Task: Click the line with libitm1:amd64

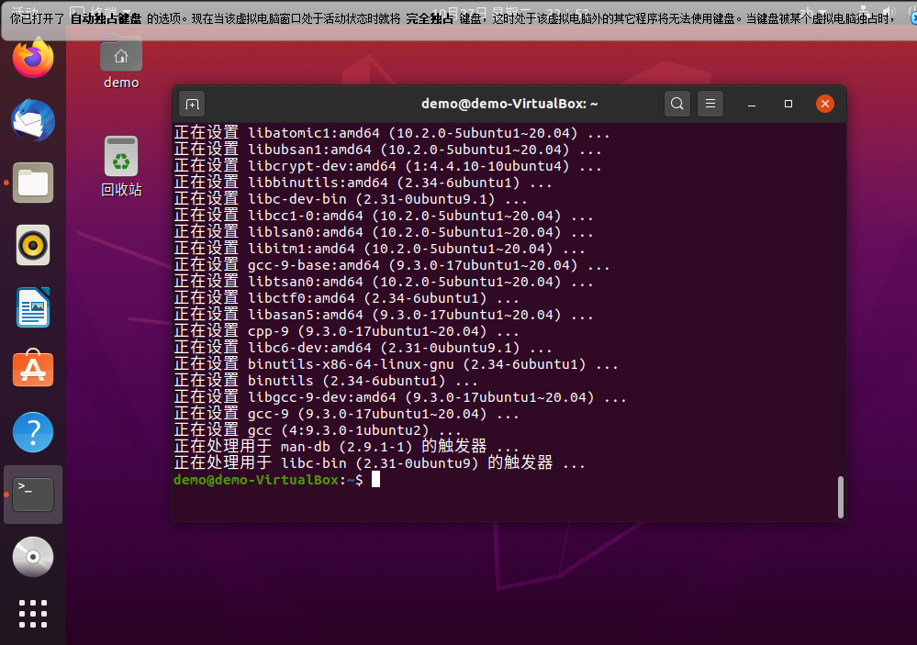Action: (379, 249)
